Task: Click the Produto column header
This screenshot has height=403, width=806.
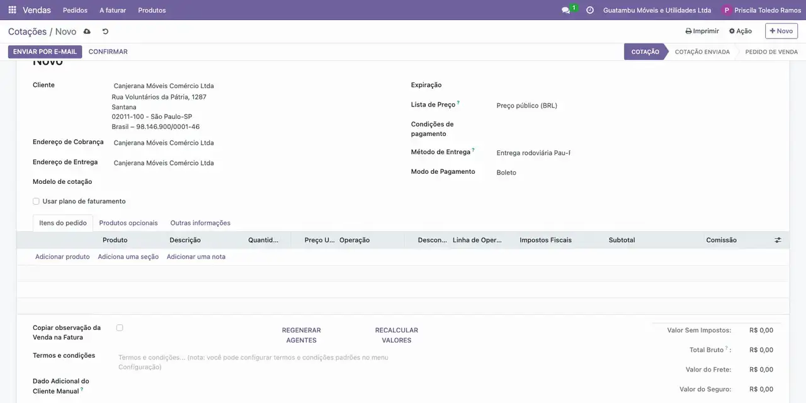Action: 115,240
